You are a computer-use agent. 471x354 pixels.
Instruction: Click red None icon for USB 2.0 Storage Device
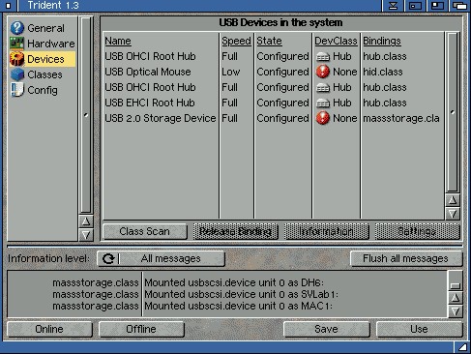click(323, 118)
